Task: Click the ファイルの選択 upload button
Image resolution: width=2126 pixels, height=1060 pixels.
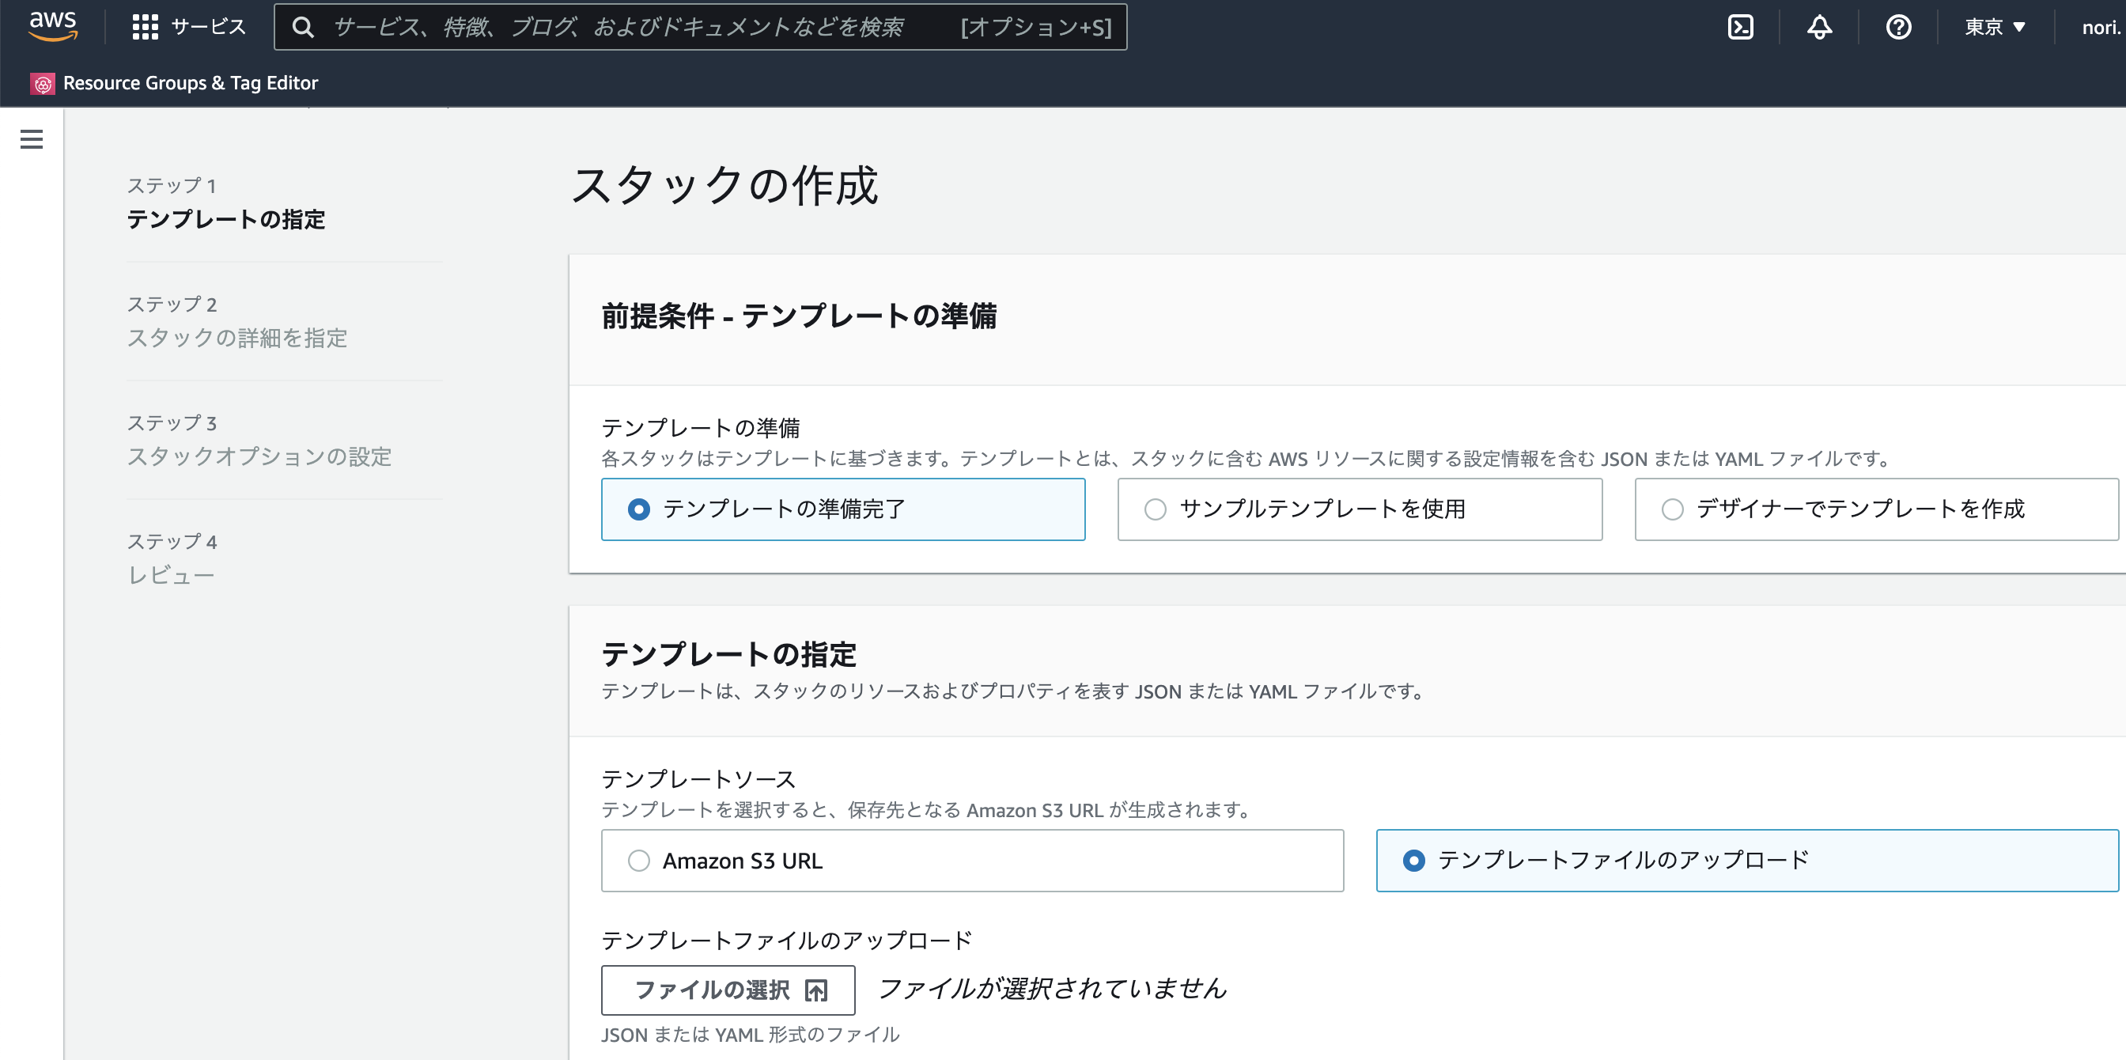Action: point(728,989)
